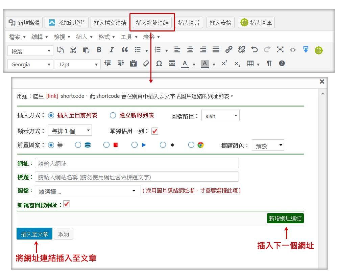Image resolution: width=338 pixels, height=273 pixels.
Task: Click the 插入至文章 button
Action: (x=34, y=233)
